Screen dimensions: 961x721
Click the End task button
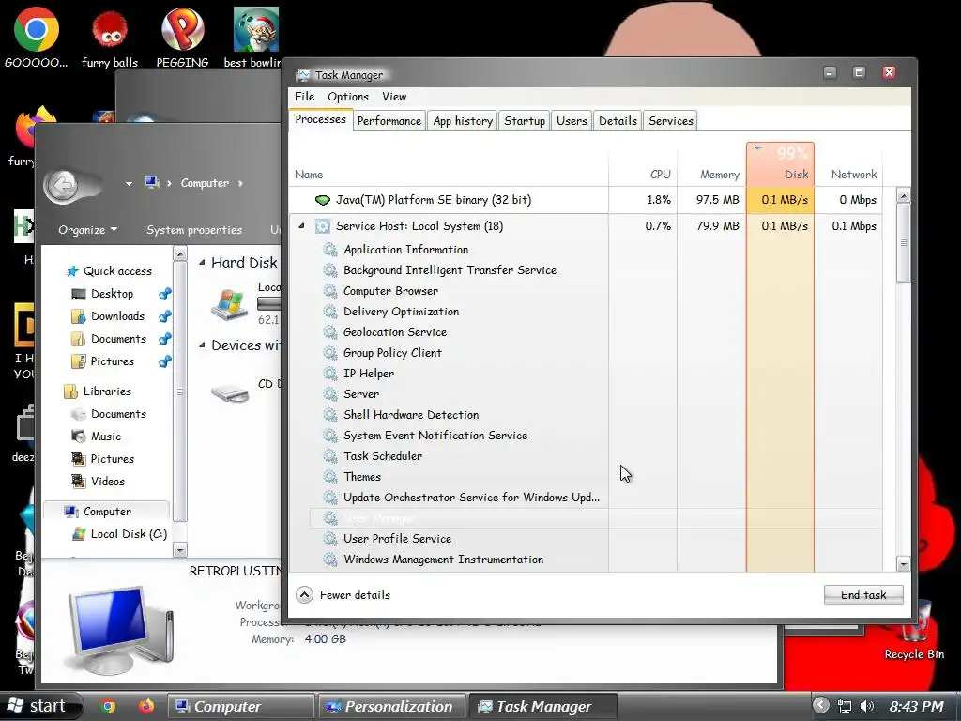pos(863,594)
